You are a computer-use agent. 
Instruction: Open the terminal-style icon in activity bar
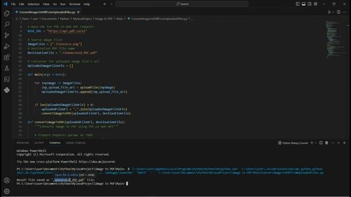coord(7,79)
